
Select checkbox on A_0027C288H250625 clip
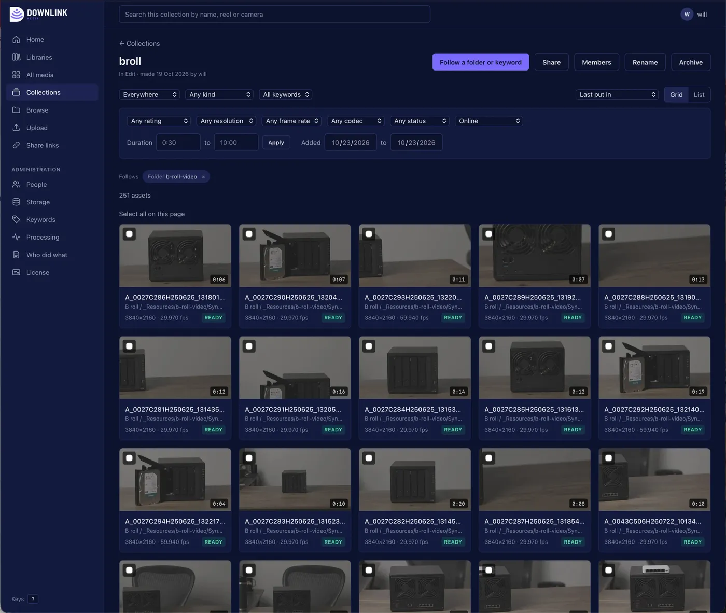pos(608,234)
